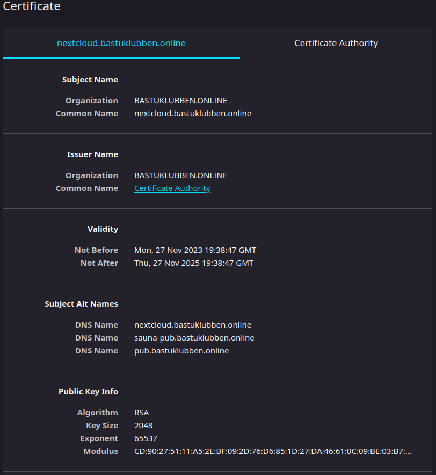Click the Exponent label

pyautogui.click(x=99, y=438)
